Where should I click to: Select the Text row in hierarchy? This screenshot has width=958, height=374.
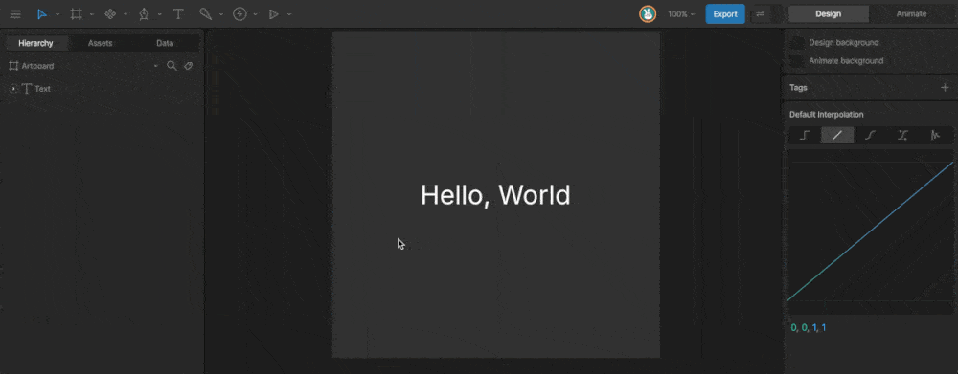(102, 89)
